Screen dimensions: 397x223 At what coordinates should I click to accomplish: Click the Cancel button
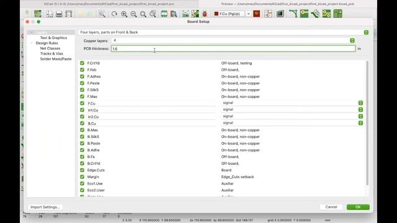[x=331, y=207]
